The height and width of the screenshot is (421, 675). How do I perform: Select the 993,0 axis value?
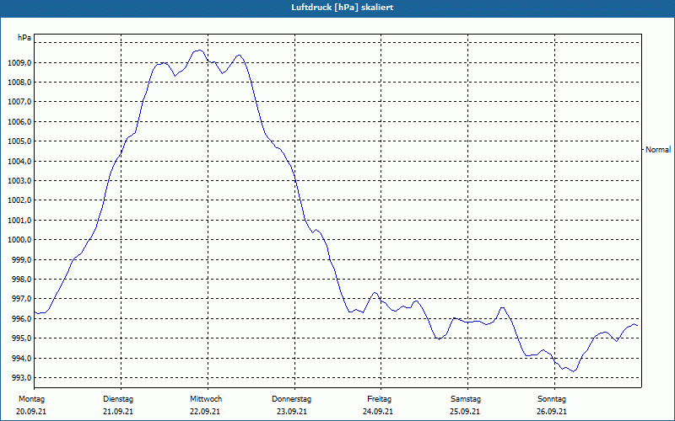tap(21, 378)
